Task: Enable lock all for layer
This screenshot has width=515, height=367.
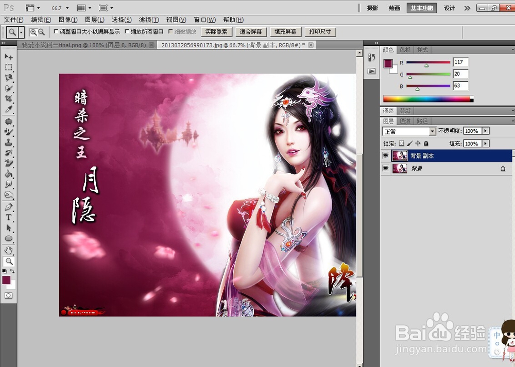Action: tap(426, 144)
